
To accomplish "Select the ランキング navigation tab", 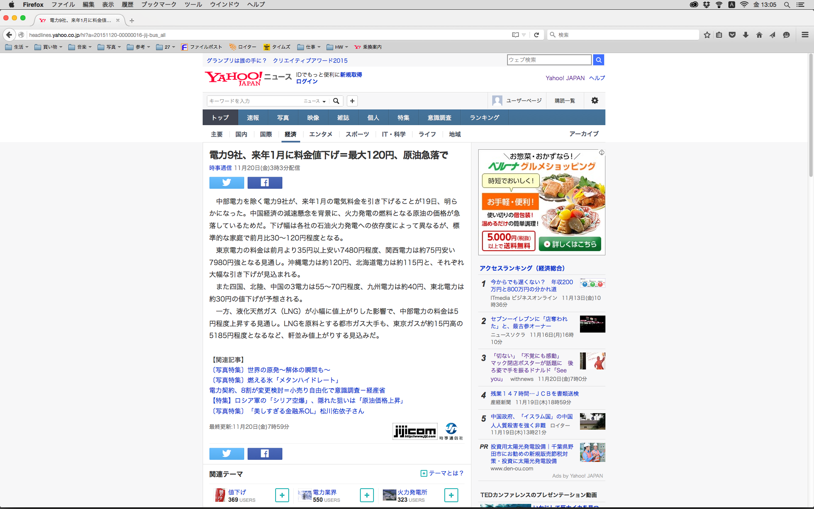I will pos(484,117).
